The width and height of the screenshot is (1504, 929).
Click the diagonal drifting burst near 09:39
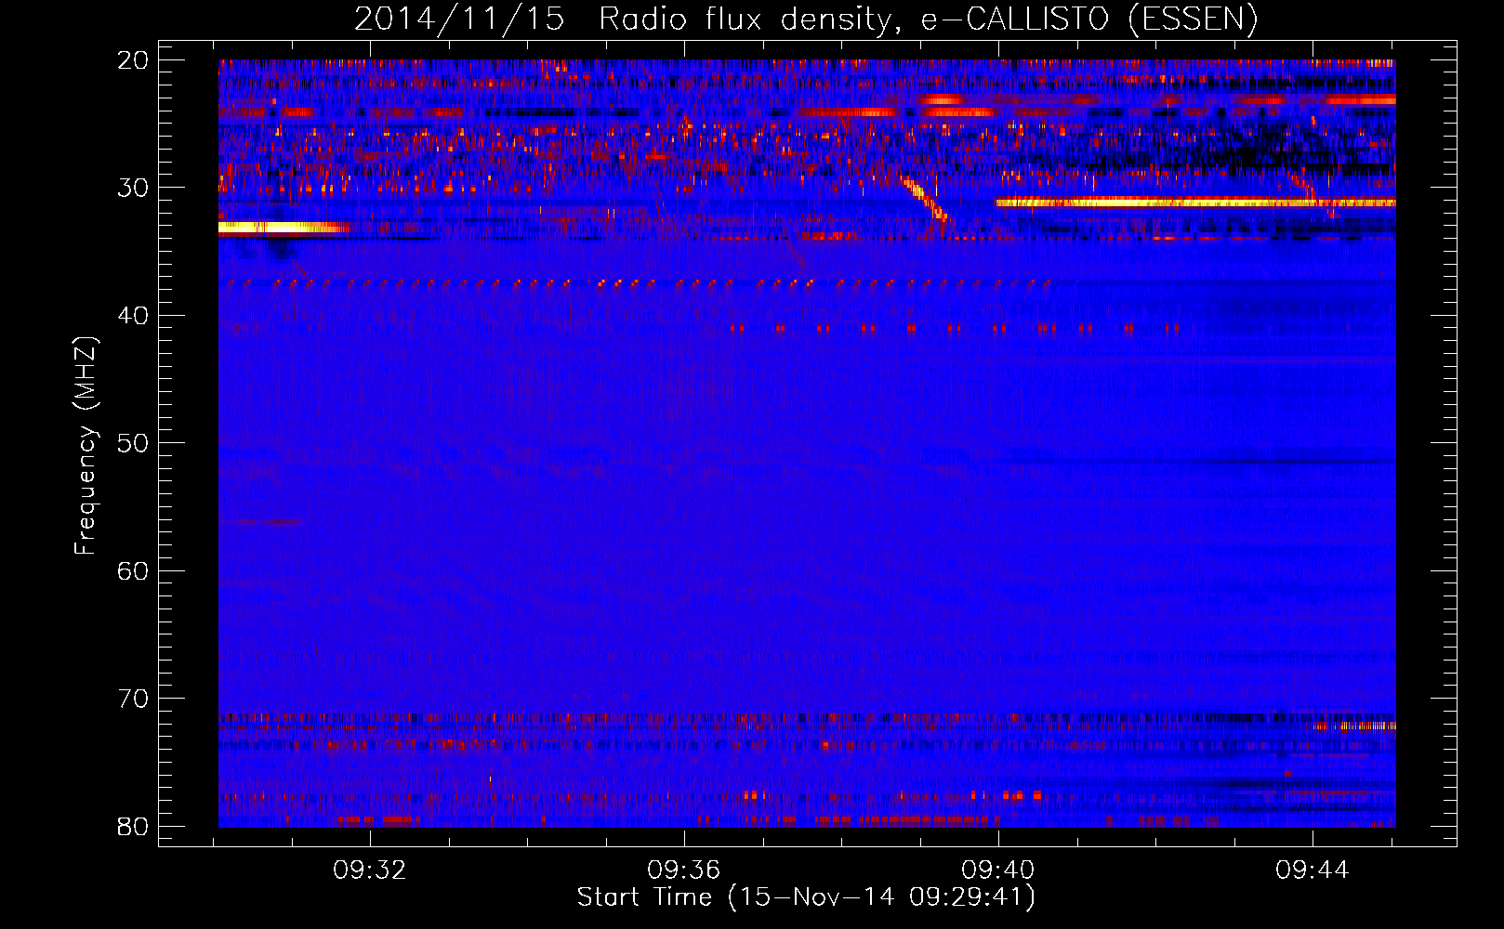click(925, 199)
